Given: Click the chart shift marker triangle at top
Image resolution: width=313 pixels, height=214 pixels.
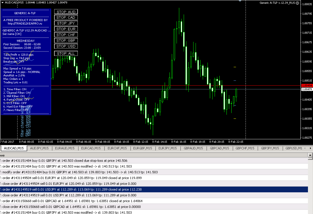Looking at the screenshot, I should pyautogui.click(x=240, y=1).
